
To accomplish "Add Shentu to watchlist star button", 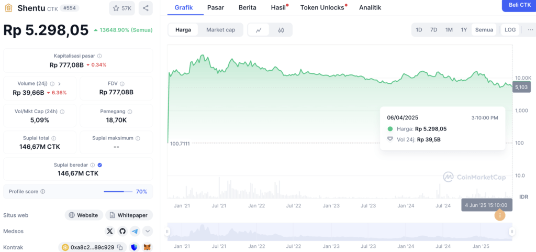I will pos(122,8).
